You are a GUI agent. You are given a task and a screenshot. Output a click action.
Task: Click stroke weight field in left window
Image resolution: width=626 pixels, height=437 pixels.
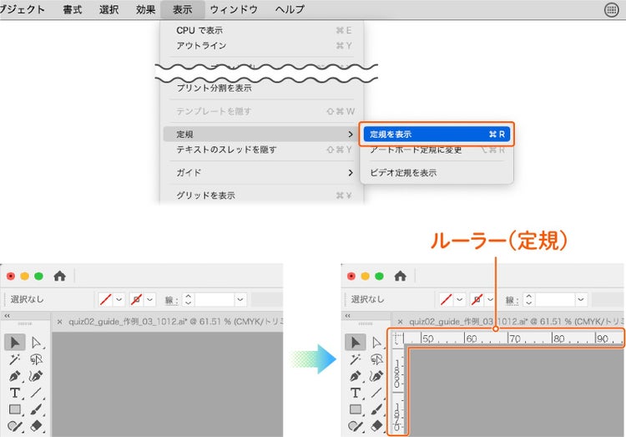pyautogui.click(x=215, y=299)
